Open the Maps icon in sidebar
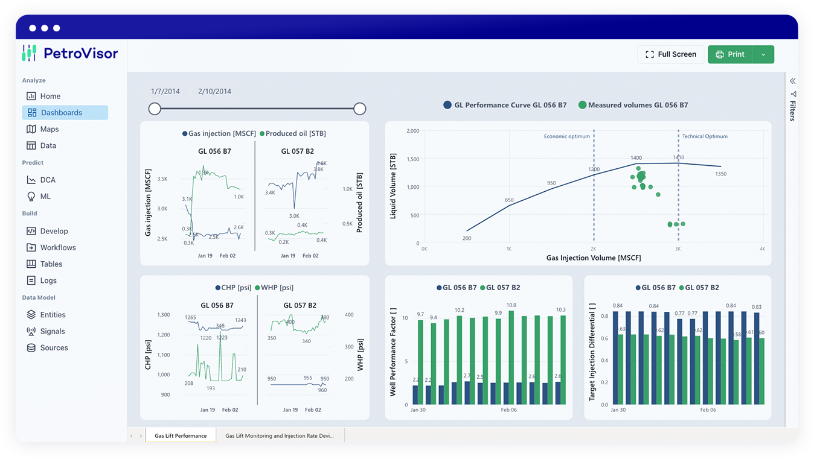This screenshot has width=814, height=459. [x=31, y=129]
